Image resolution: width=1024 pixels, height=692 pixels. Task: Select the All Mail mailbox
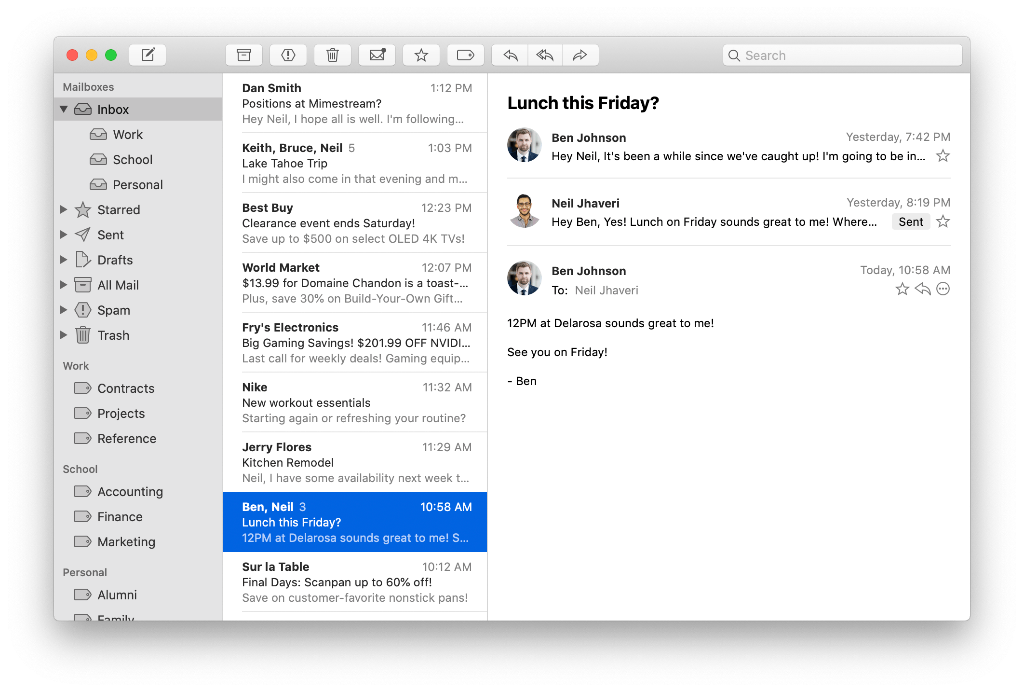pos(138,285)
